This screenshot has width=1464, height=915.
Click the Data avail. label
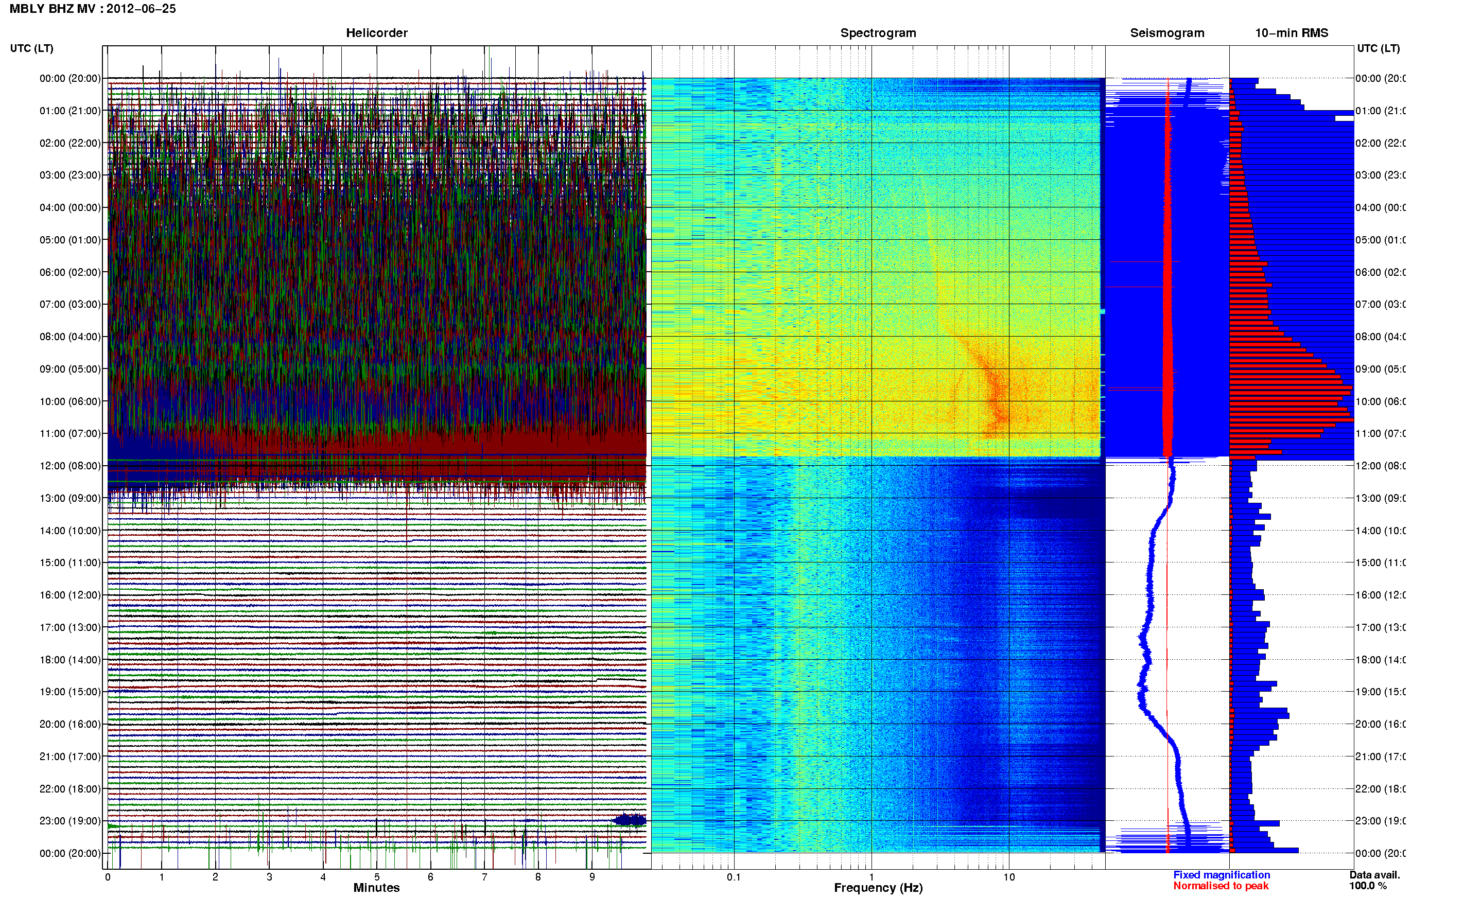[1374, 875]
